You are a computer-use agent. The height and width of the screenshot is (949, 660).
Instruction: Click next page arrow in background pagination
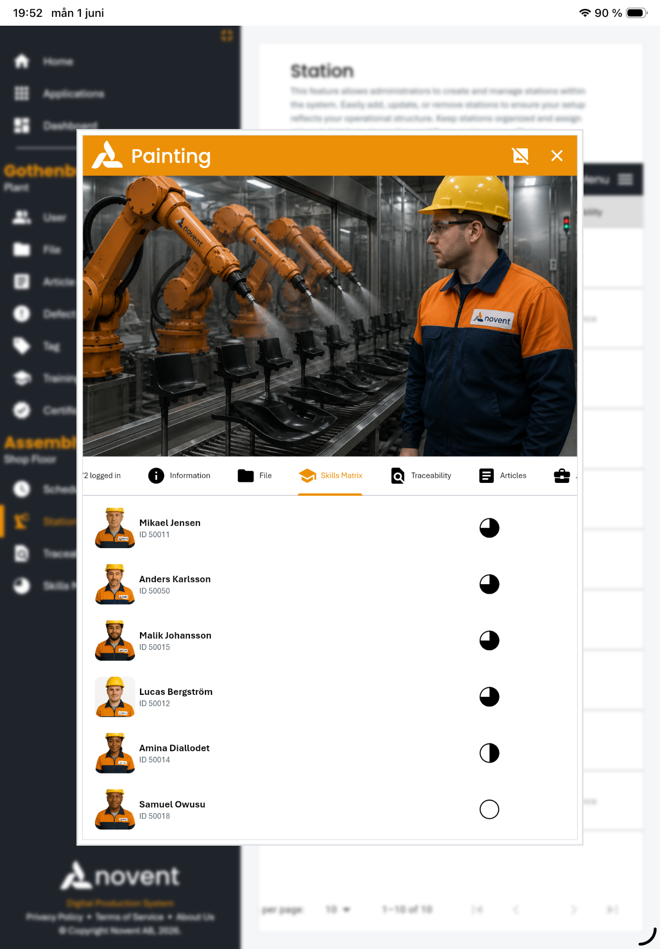(x=574, y=909)
